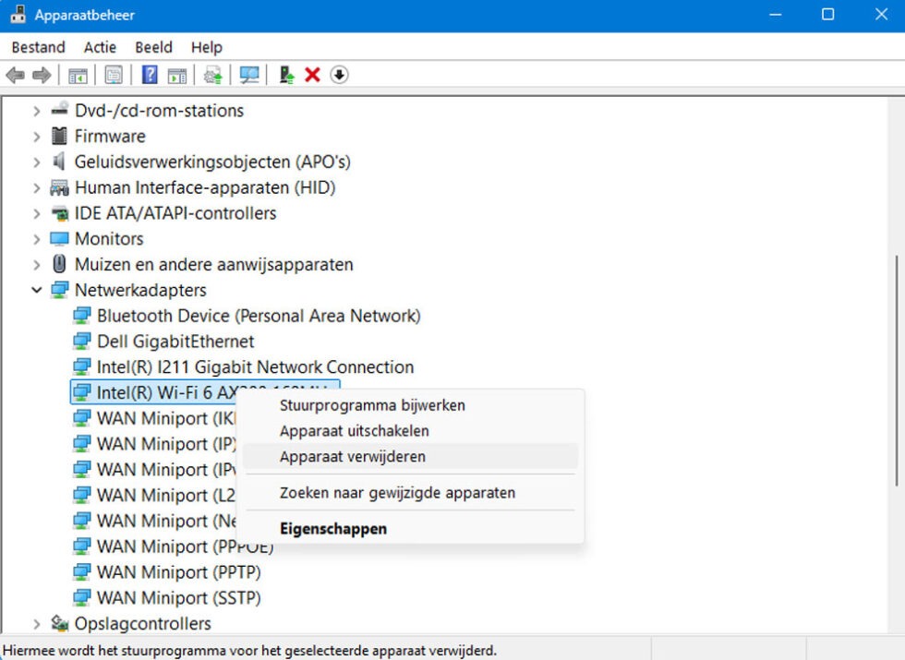Choose Apparaat verwijderen from the context menu
The image size is (905, 660).
351,456
